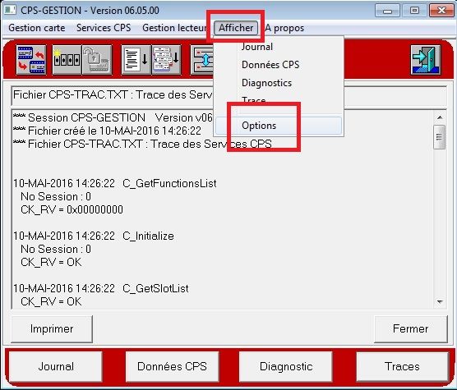
Task: Click the Fichier CPS-TRAC.TXT header field
Action: [229, 96]
